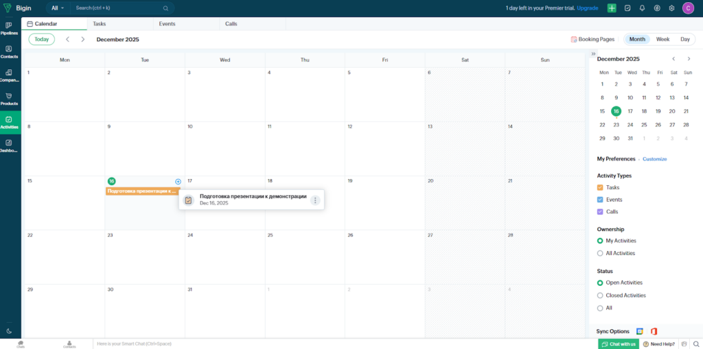Switch to Week view
703x349 pixels.
pyautogui.click(x=662, y=39)
